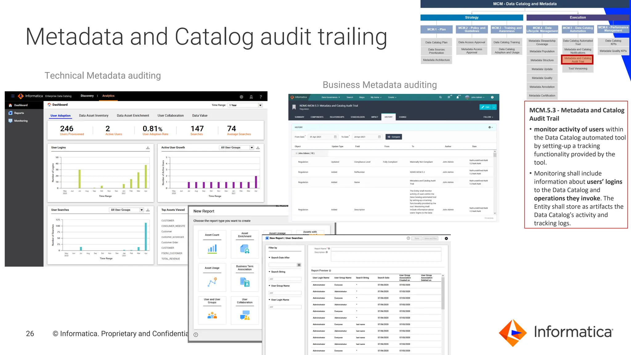Collapse the Search Date After filter
631x355 pixels.
(x=269, y=258)
